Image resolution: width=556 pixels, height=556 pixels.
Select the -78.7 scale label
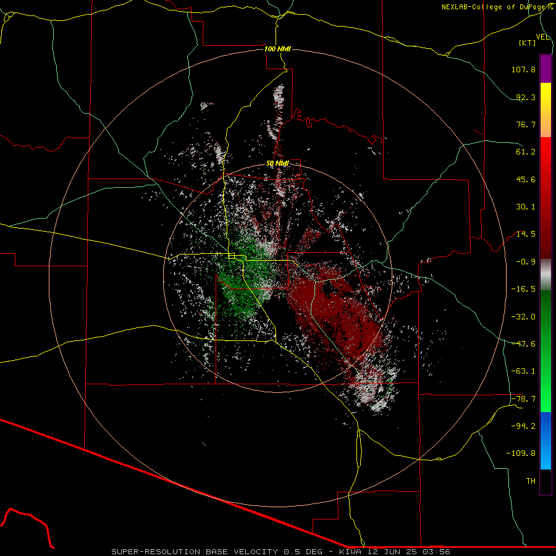(523, 399)
